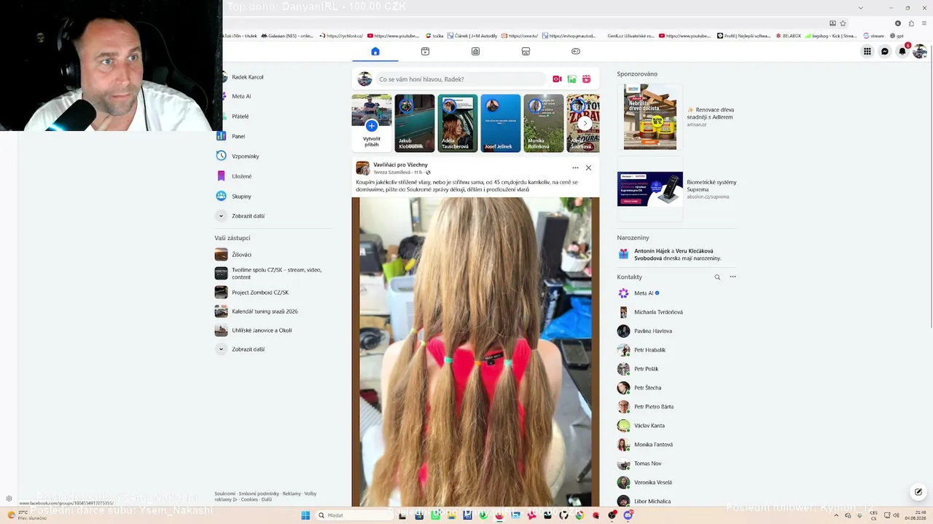Open Uložené saved items icon
Image resolution: width=933 pixels, height=524 pixels.
(222, 176)
